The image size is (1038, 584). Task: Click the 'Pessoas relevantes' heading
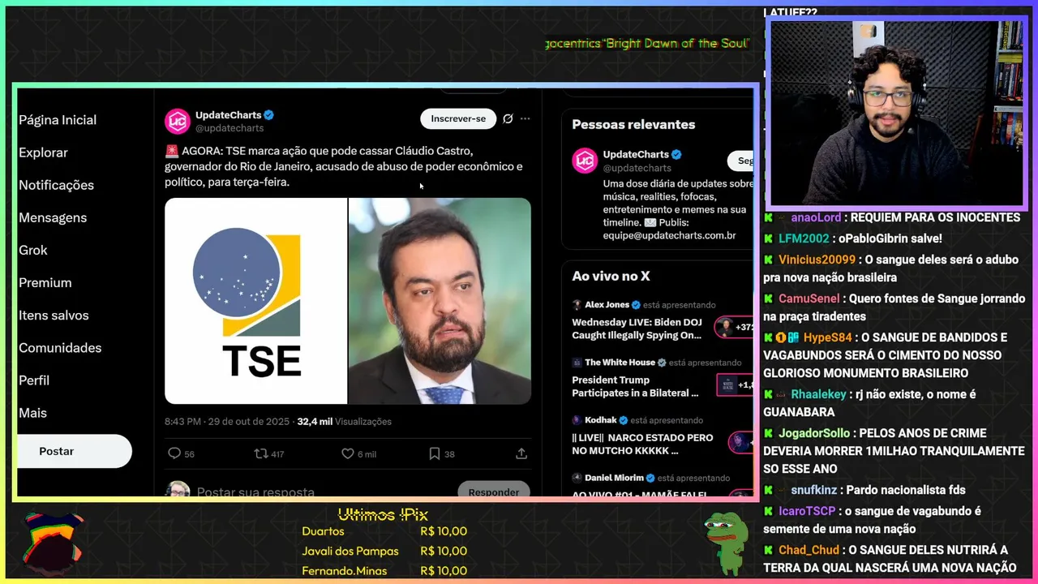pyautogui.click(x=633, y=124)
